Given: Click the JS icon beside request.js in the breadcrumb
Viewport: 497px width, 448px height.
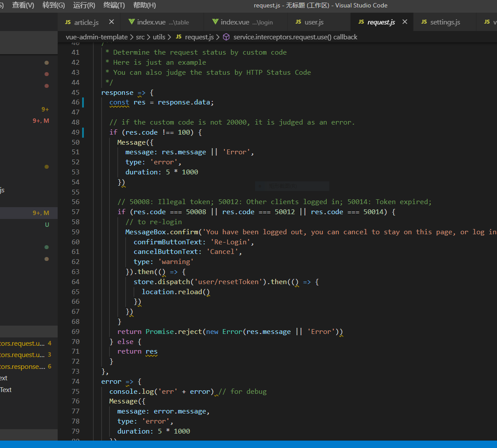Looking at the screenshot, I should (178, 37).
